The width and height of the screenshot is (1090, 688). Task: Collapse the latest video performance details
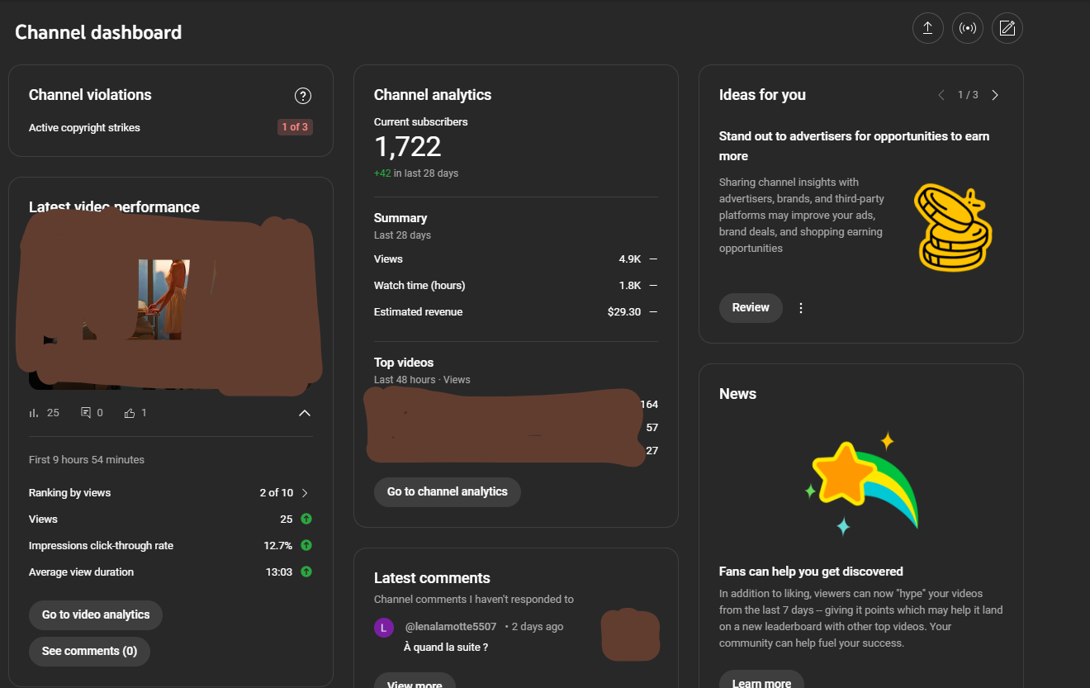coord(305,413)
